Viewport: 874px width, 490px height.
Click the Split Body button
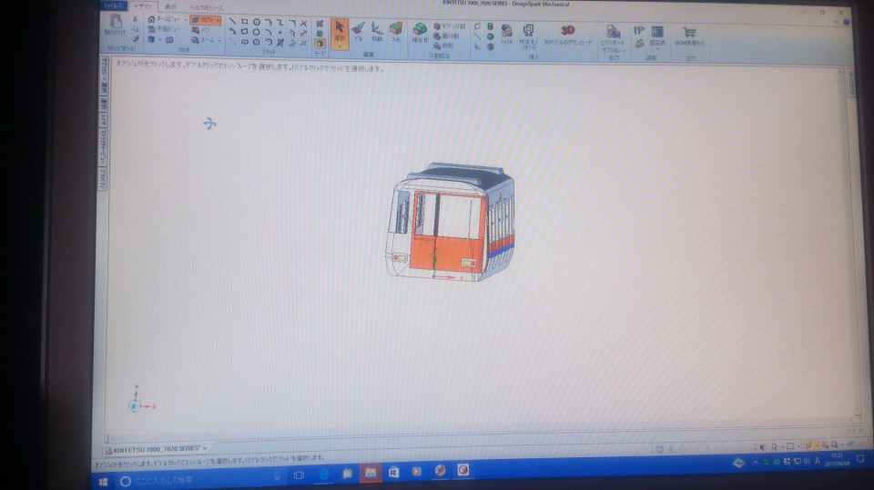tap(449, 26)
